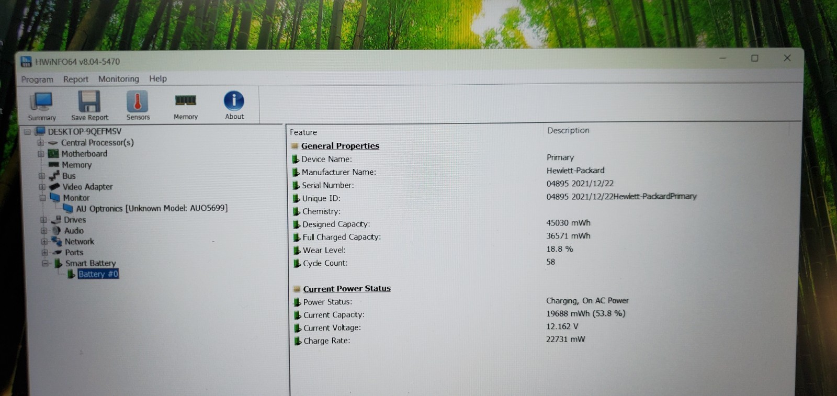Expand the Network node
The image size is (837, 396).
click(x=44, y=242)
